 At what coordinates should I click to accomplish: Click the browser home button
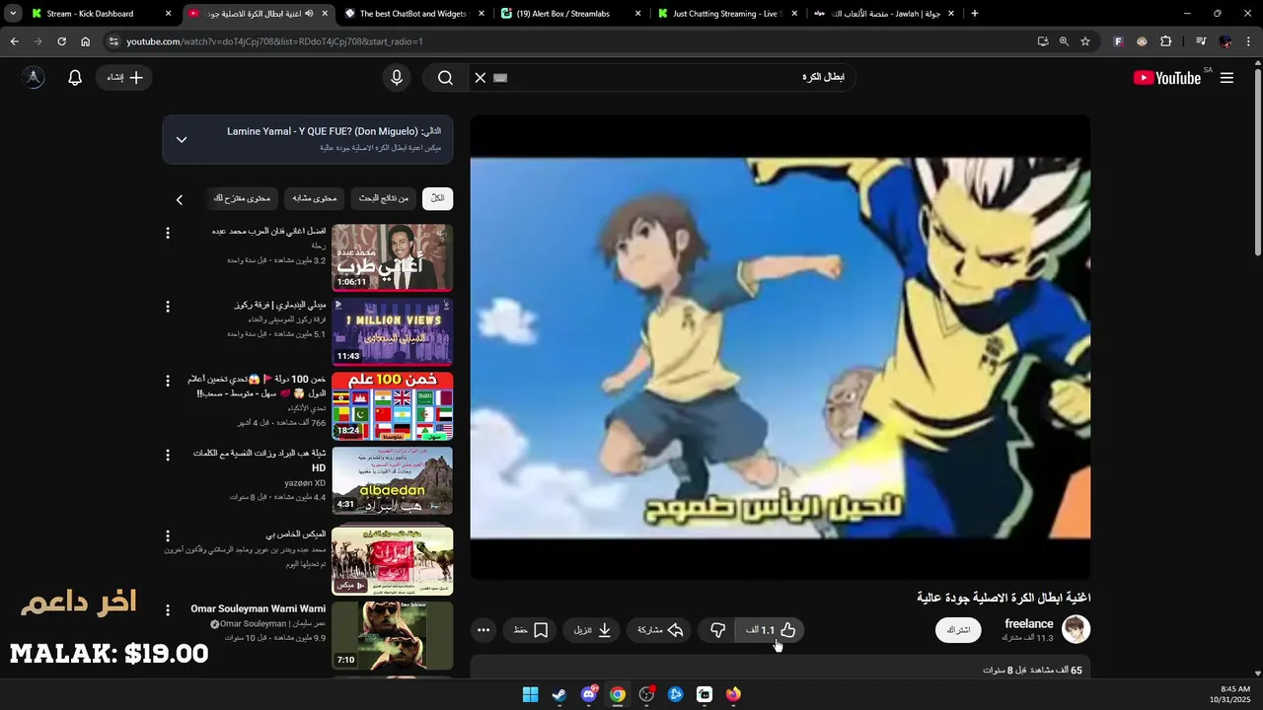[85, 41]
